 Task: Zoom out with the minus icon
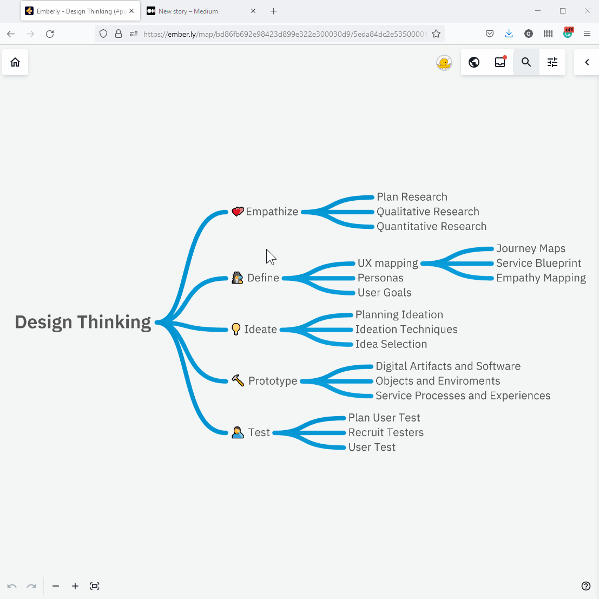56,586
